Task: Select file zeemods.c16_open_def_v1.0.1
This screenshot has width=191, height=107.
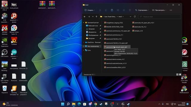Action: pyautogui.click(x=143, y=23)
